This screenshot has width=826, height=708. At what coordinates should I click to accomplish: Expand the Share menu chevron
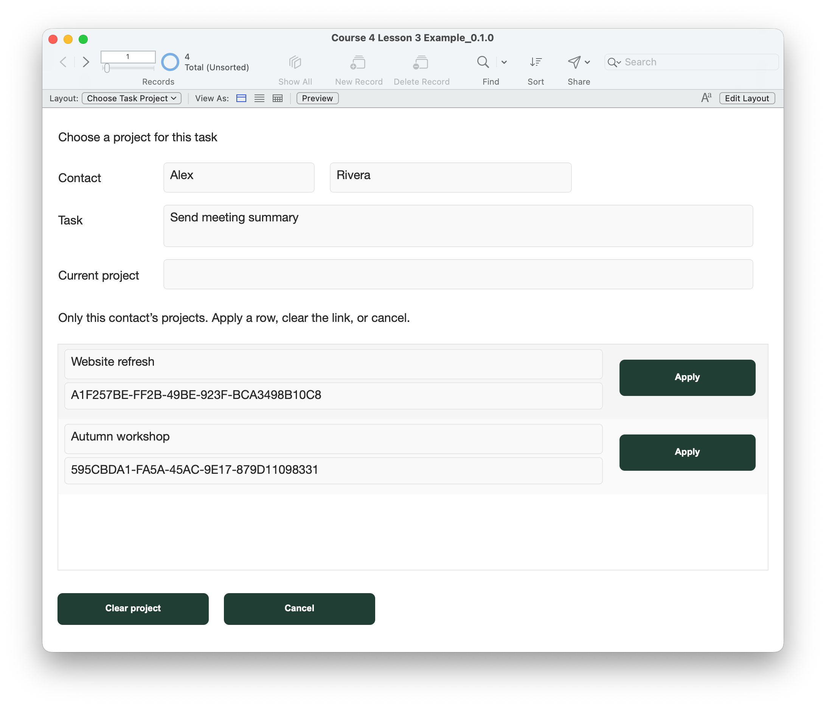coord(587,62)
